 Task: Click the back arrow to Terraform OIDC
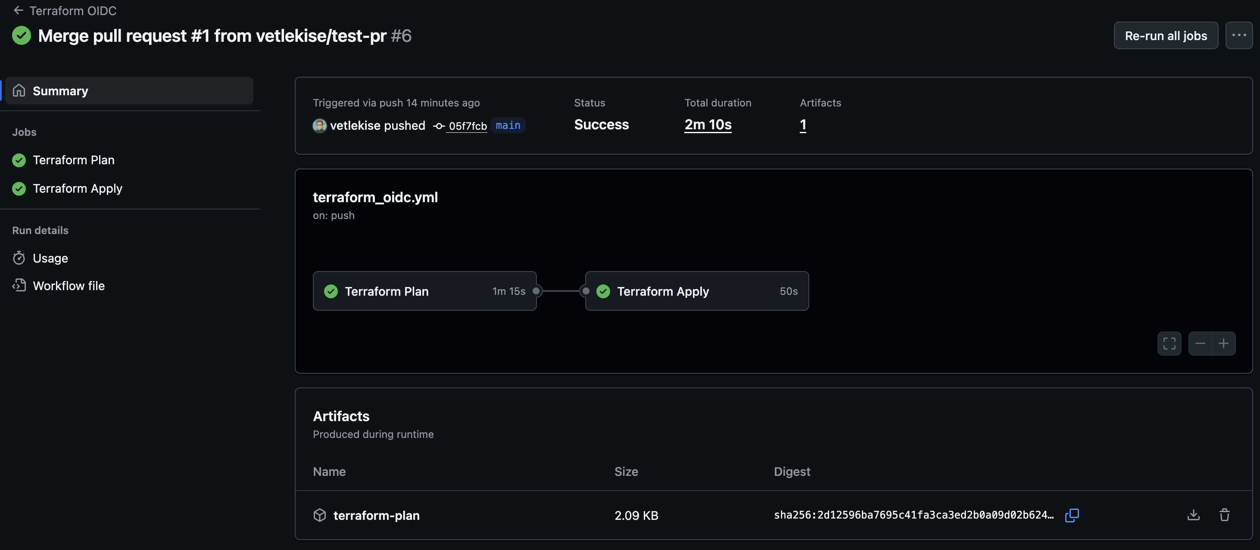pyautogui.click(x=19, y=10)
